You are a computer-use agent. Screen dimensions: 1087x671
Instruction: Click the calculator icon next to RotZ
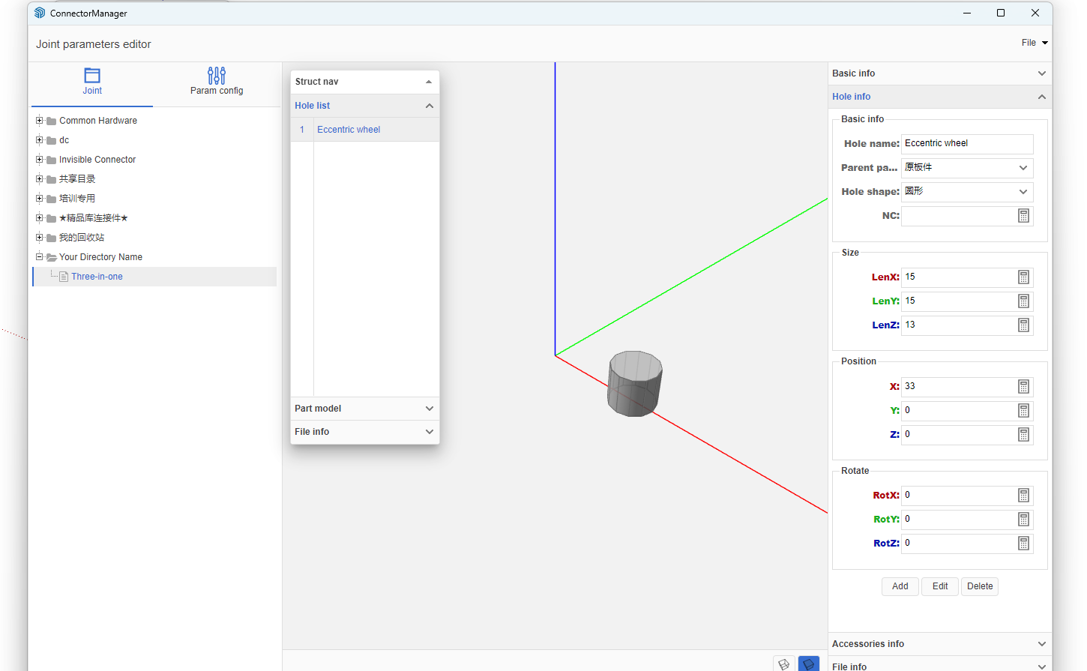(1023, 544)
